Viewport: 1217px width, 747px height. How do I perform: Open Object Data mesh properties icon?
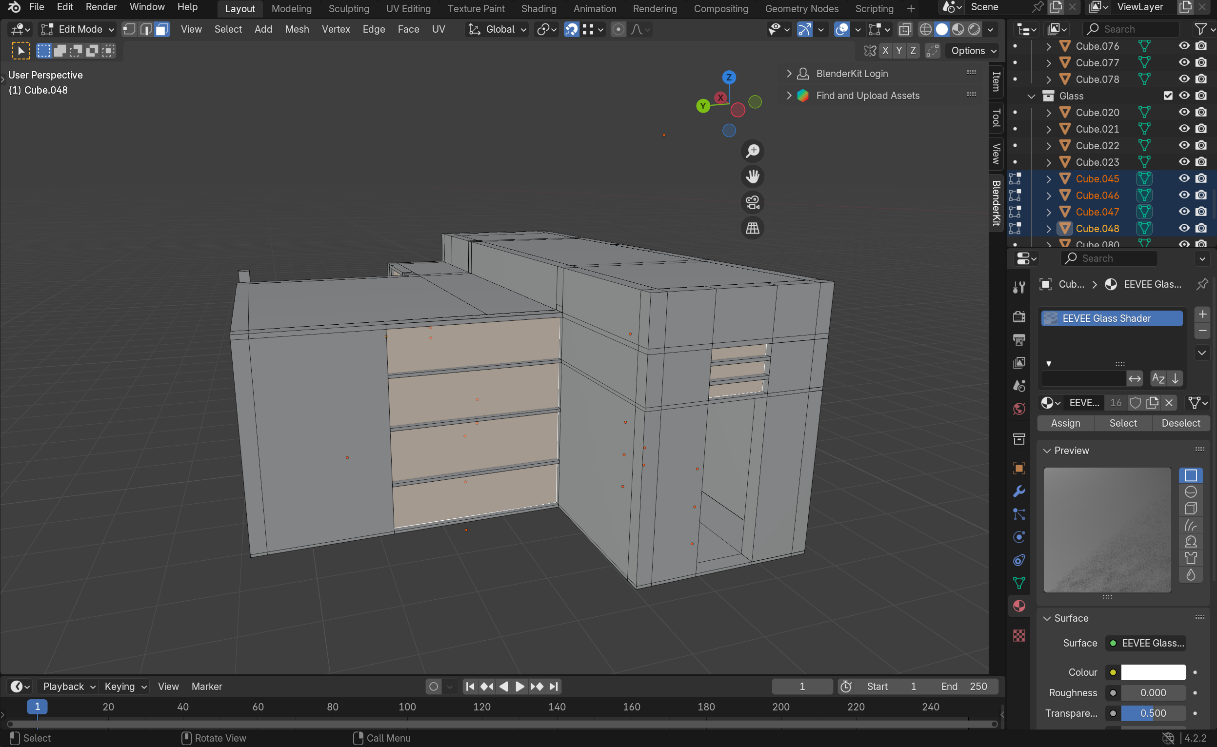click(x=1019, y=583)
